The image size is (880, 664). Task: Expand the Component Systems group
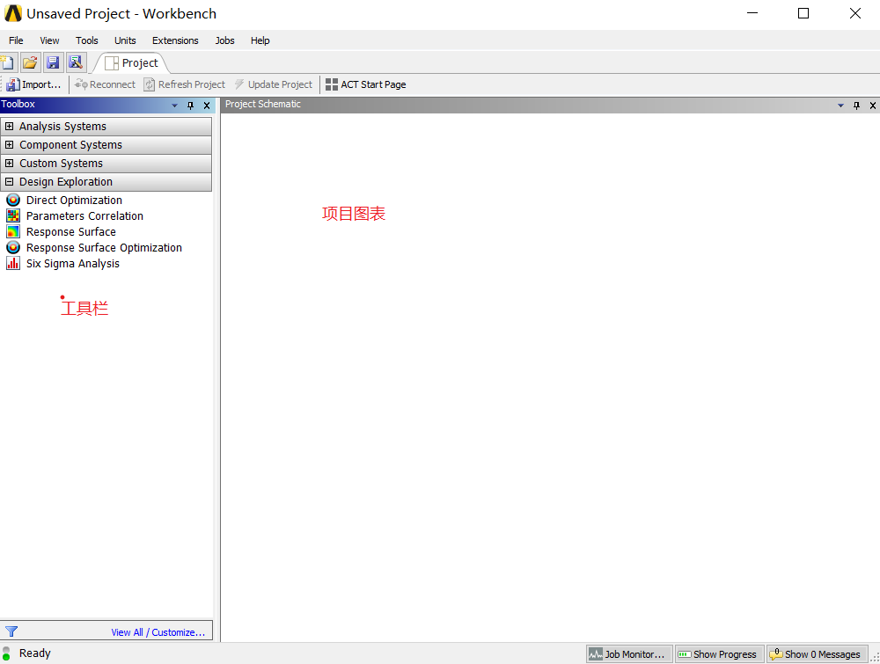click(x=10, y=145)
